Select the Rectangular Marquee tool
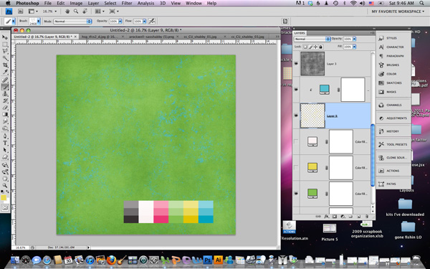430x269 pixels. [x=5, y=44]
